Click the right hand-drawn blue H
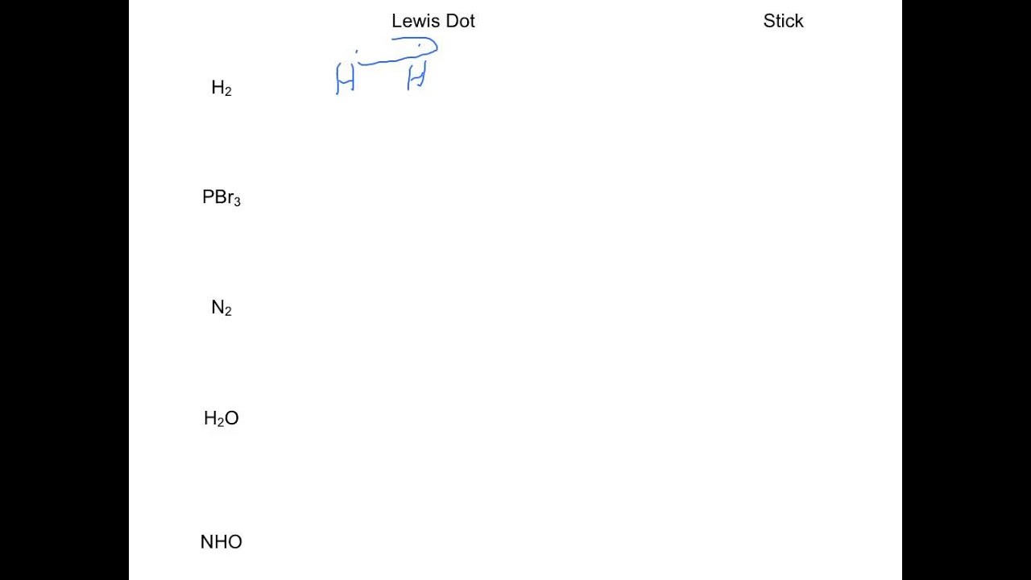The width and height of the screenshot is (1031, 580). [x=416, y=77]
